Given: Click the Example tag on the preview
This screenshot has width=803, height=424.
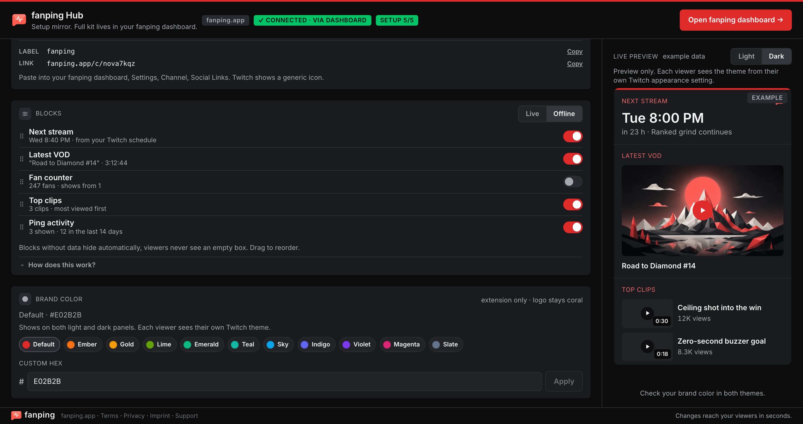Looking at the screenshot, I should 767,98.
